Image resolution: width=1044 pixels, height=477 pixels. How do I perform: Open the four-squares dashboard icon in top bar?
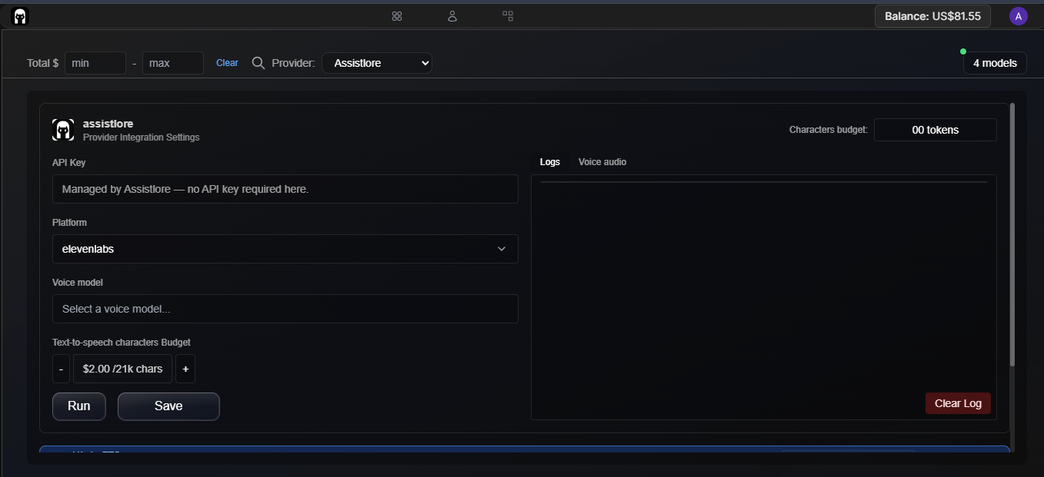click(x=397, y=16)
